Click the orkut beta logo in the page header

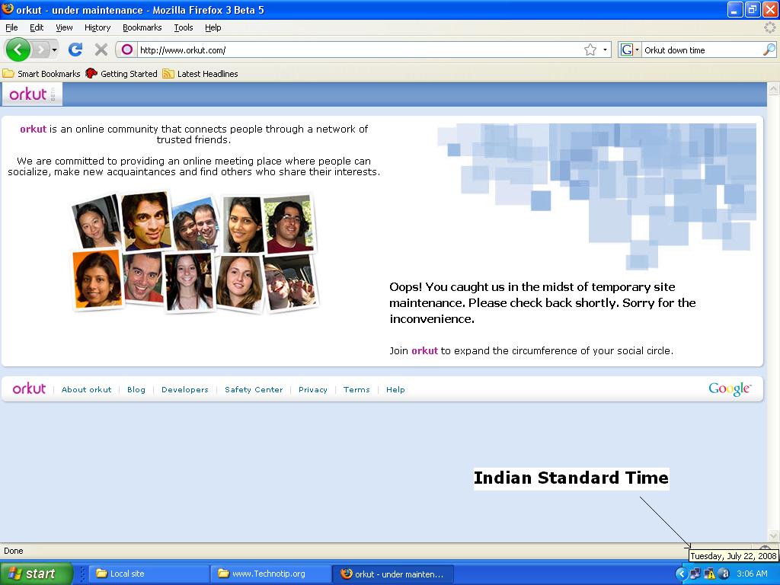click(32, 94)
